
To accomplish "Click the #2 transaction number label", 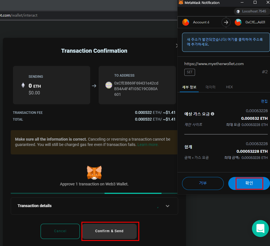I will (265, 72).
